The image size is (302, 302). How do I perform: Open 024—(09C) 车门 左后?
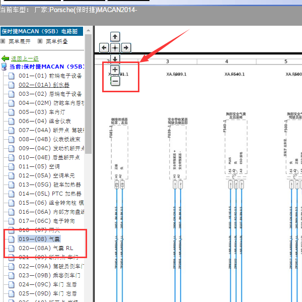click(x=48, y=285)
